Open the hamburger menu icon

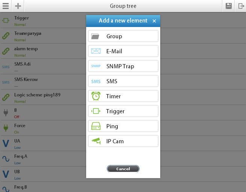tap(6, 6)
